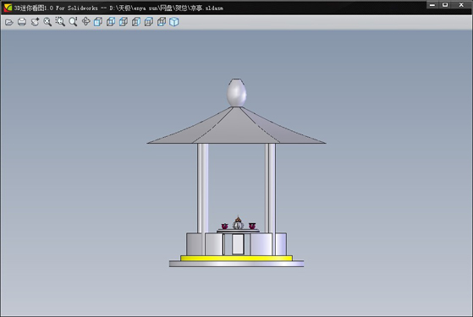
Task: Click the printer icon to print
Action: (22, 22)
